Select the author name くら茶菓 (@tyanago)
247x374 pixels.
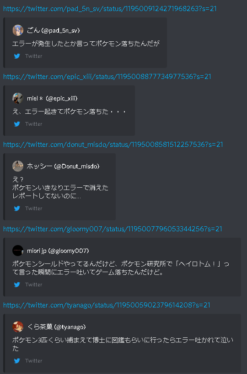(56, 327)
